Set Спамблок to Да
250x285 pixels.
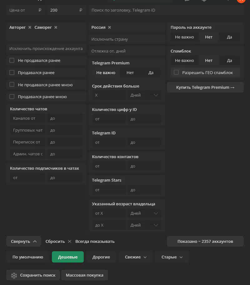coord(229,61)
